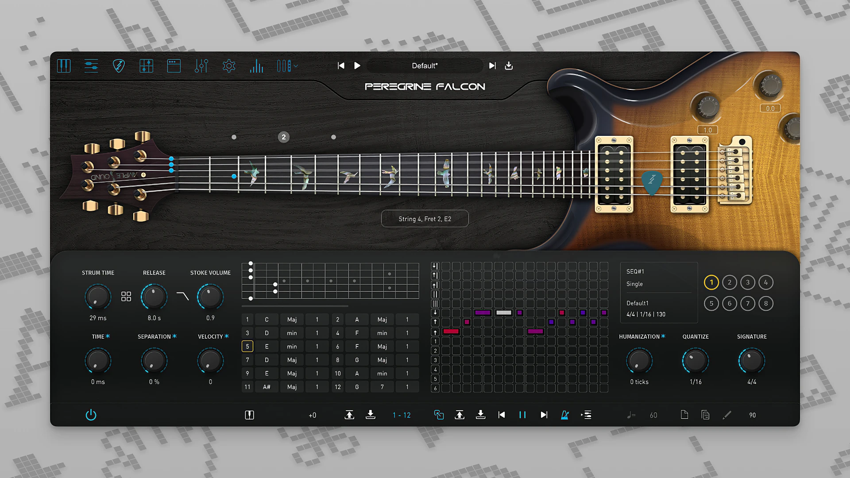Import sequence with upload icon by sequencer
Image resolution: width=850 pixels, height=478 pixels.
pos(460,415)
